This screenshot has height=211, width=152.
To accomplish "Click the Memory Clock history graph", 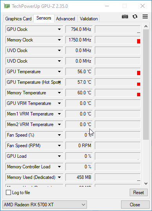I will tap(118, 40).
